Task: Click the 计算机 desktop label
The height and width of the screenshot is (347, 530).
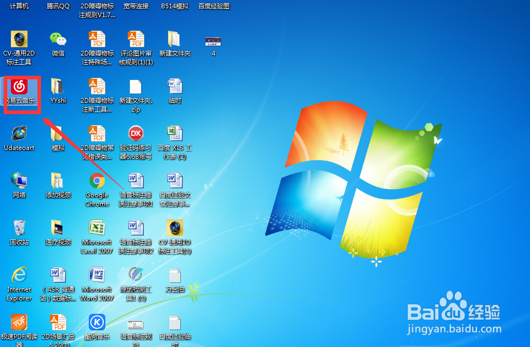Action: [x=19, y=6]
